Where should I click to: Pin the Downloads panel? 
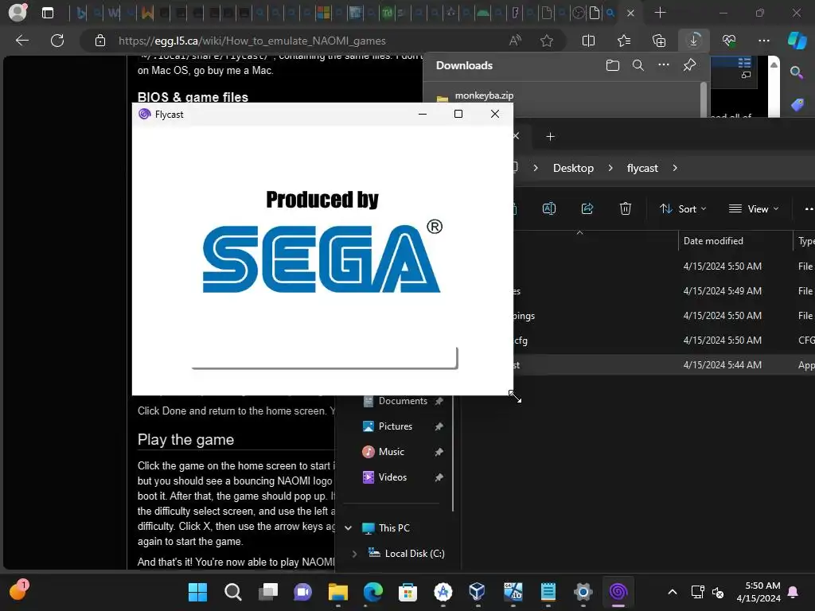[x=689, y=65]
